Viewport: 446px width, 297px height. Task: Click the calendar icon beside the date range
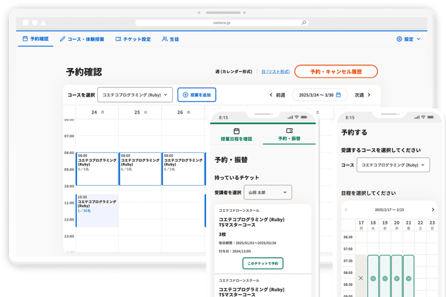point(338,95)
